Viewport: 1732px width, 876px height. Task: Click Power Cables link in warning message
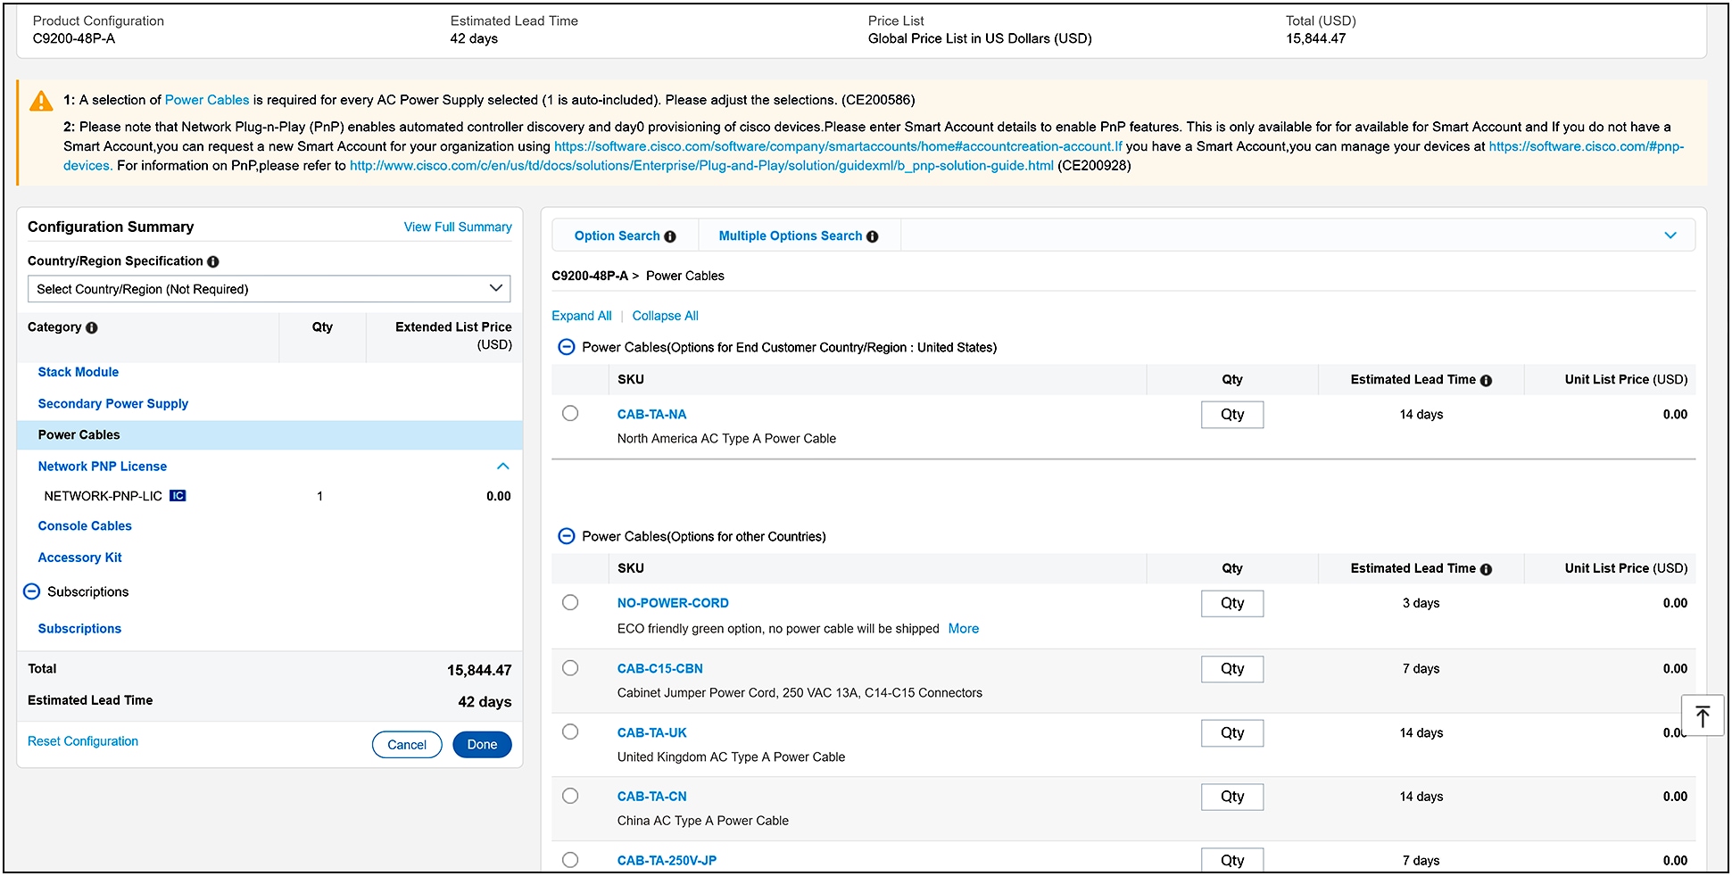(207, 100)
